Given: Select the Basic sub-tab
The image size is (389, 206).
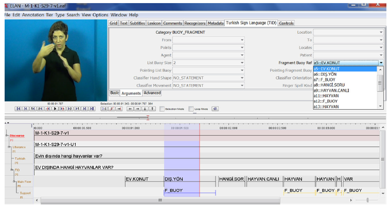Looking at the screenshot, I should pos(114,93).
